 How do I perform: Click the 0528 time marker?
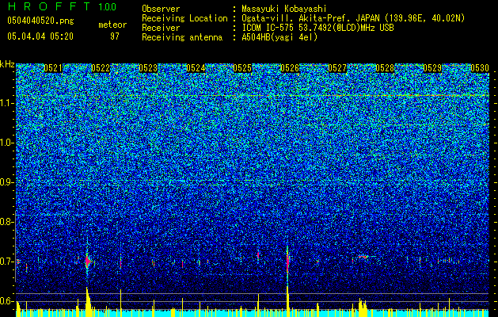(385, 68)
